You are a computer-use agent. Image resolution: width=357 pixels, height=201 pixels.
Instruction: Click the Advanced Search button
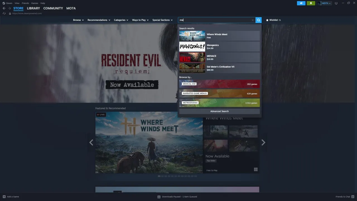point(219,111)
